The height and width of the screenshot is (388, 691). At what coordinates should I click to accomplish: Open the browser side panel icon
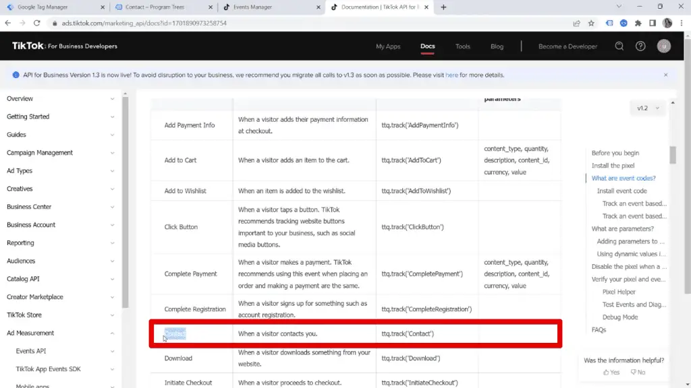653,22
